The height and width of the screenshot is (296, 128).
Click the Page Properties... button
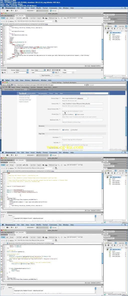46,75
